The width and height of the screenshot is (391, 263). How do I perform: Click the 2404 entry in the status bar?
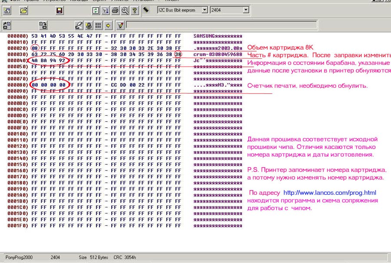(55, 257)
